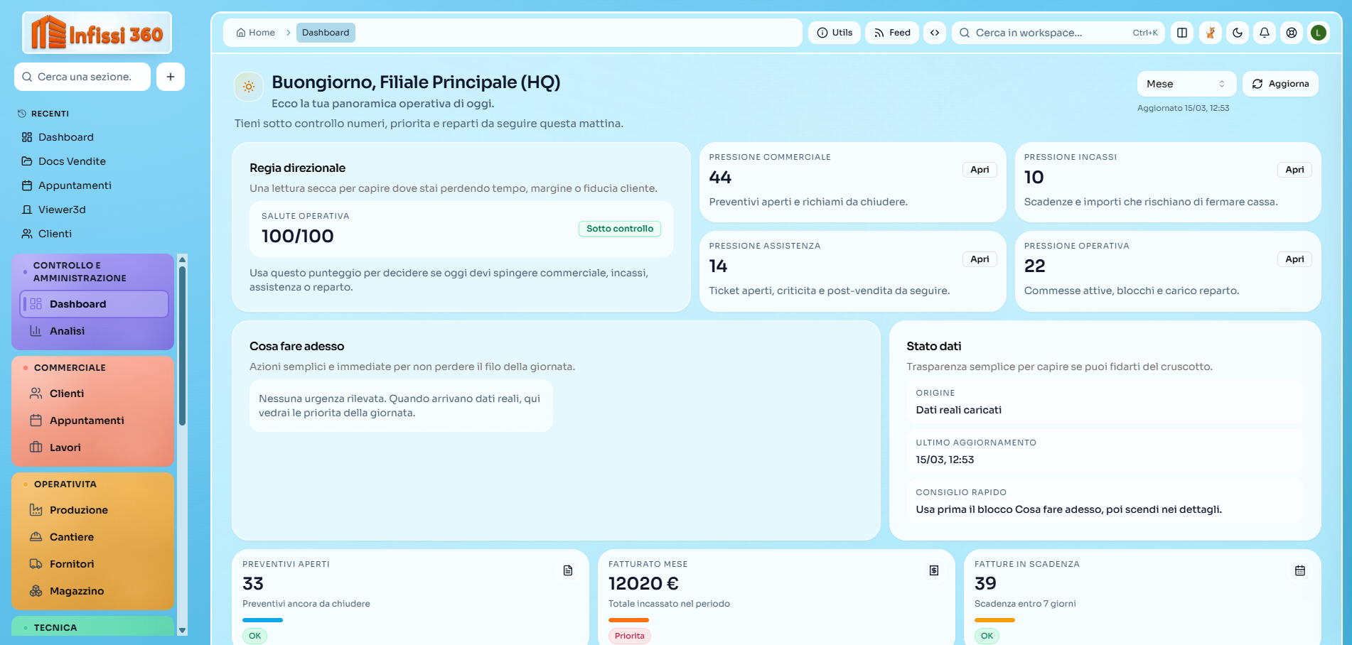The image size is (1352, 645).
Task: Open the Mese period dropdown
Action: pos(1186,83)
